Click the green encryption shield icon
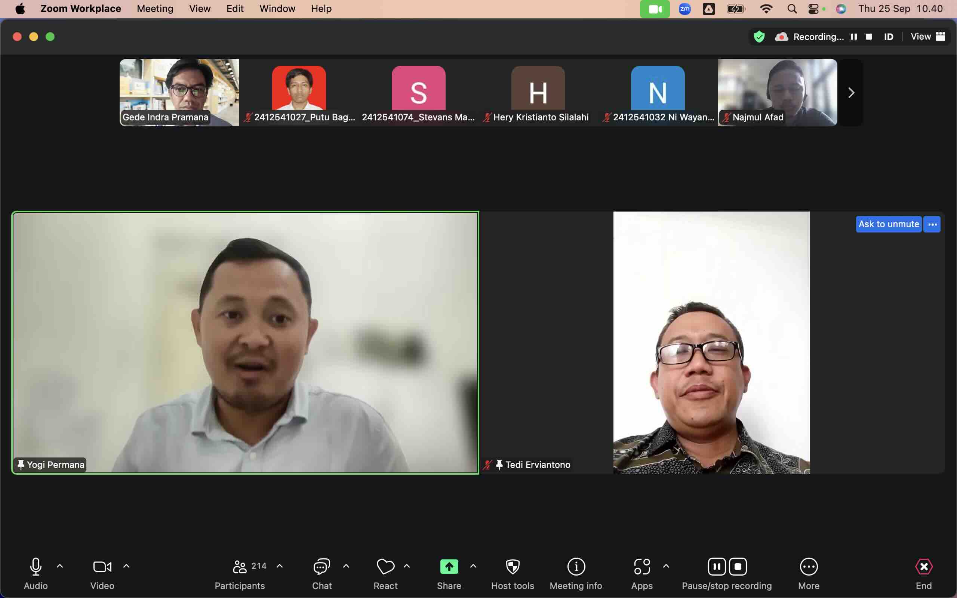The image size is (957, 598). (x=759, y=37)
